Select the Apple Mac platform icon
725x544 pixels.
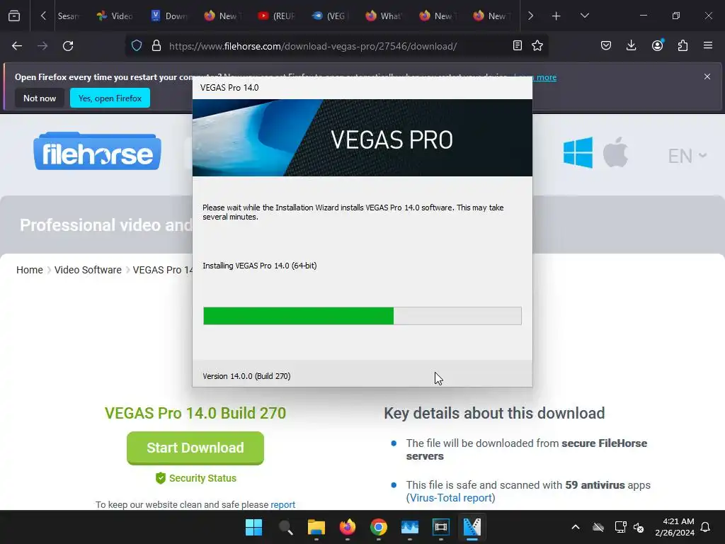click(x=615, y=152)
